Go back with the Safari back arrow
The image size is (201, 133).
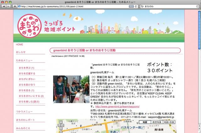(4, 6)
